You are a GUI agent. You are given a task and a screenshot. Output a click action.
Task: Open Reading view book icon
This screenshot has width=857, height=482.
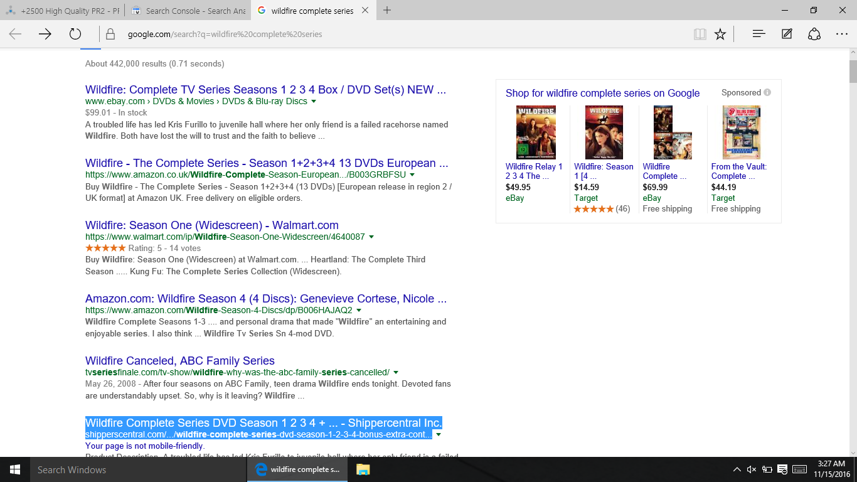click(700, 35)
